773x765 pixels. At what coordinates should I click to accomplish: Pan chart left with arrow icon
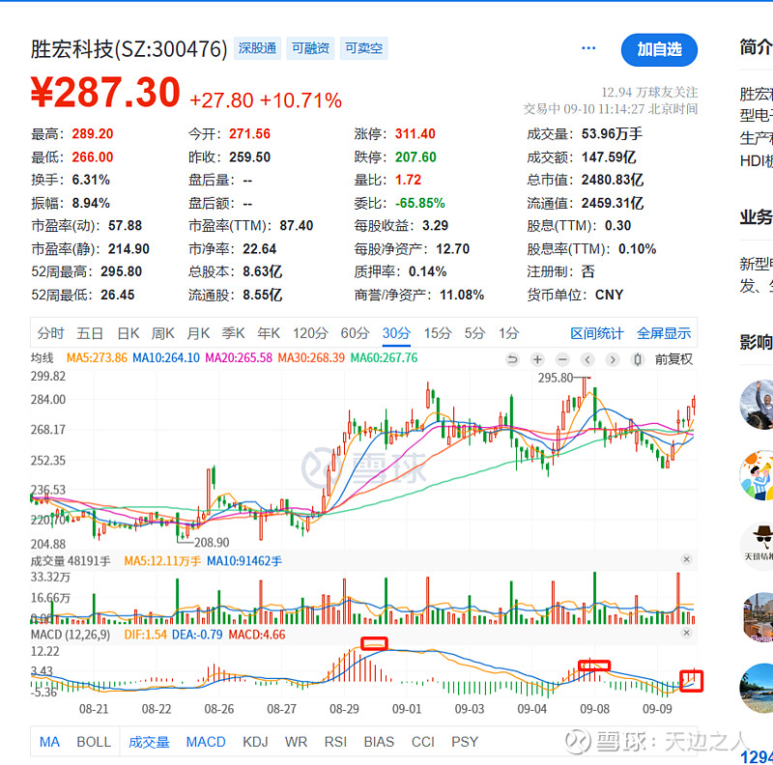click(587, 360)
